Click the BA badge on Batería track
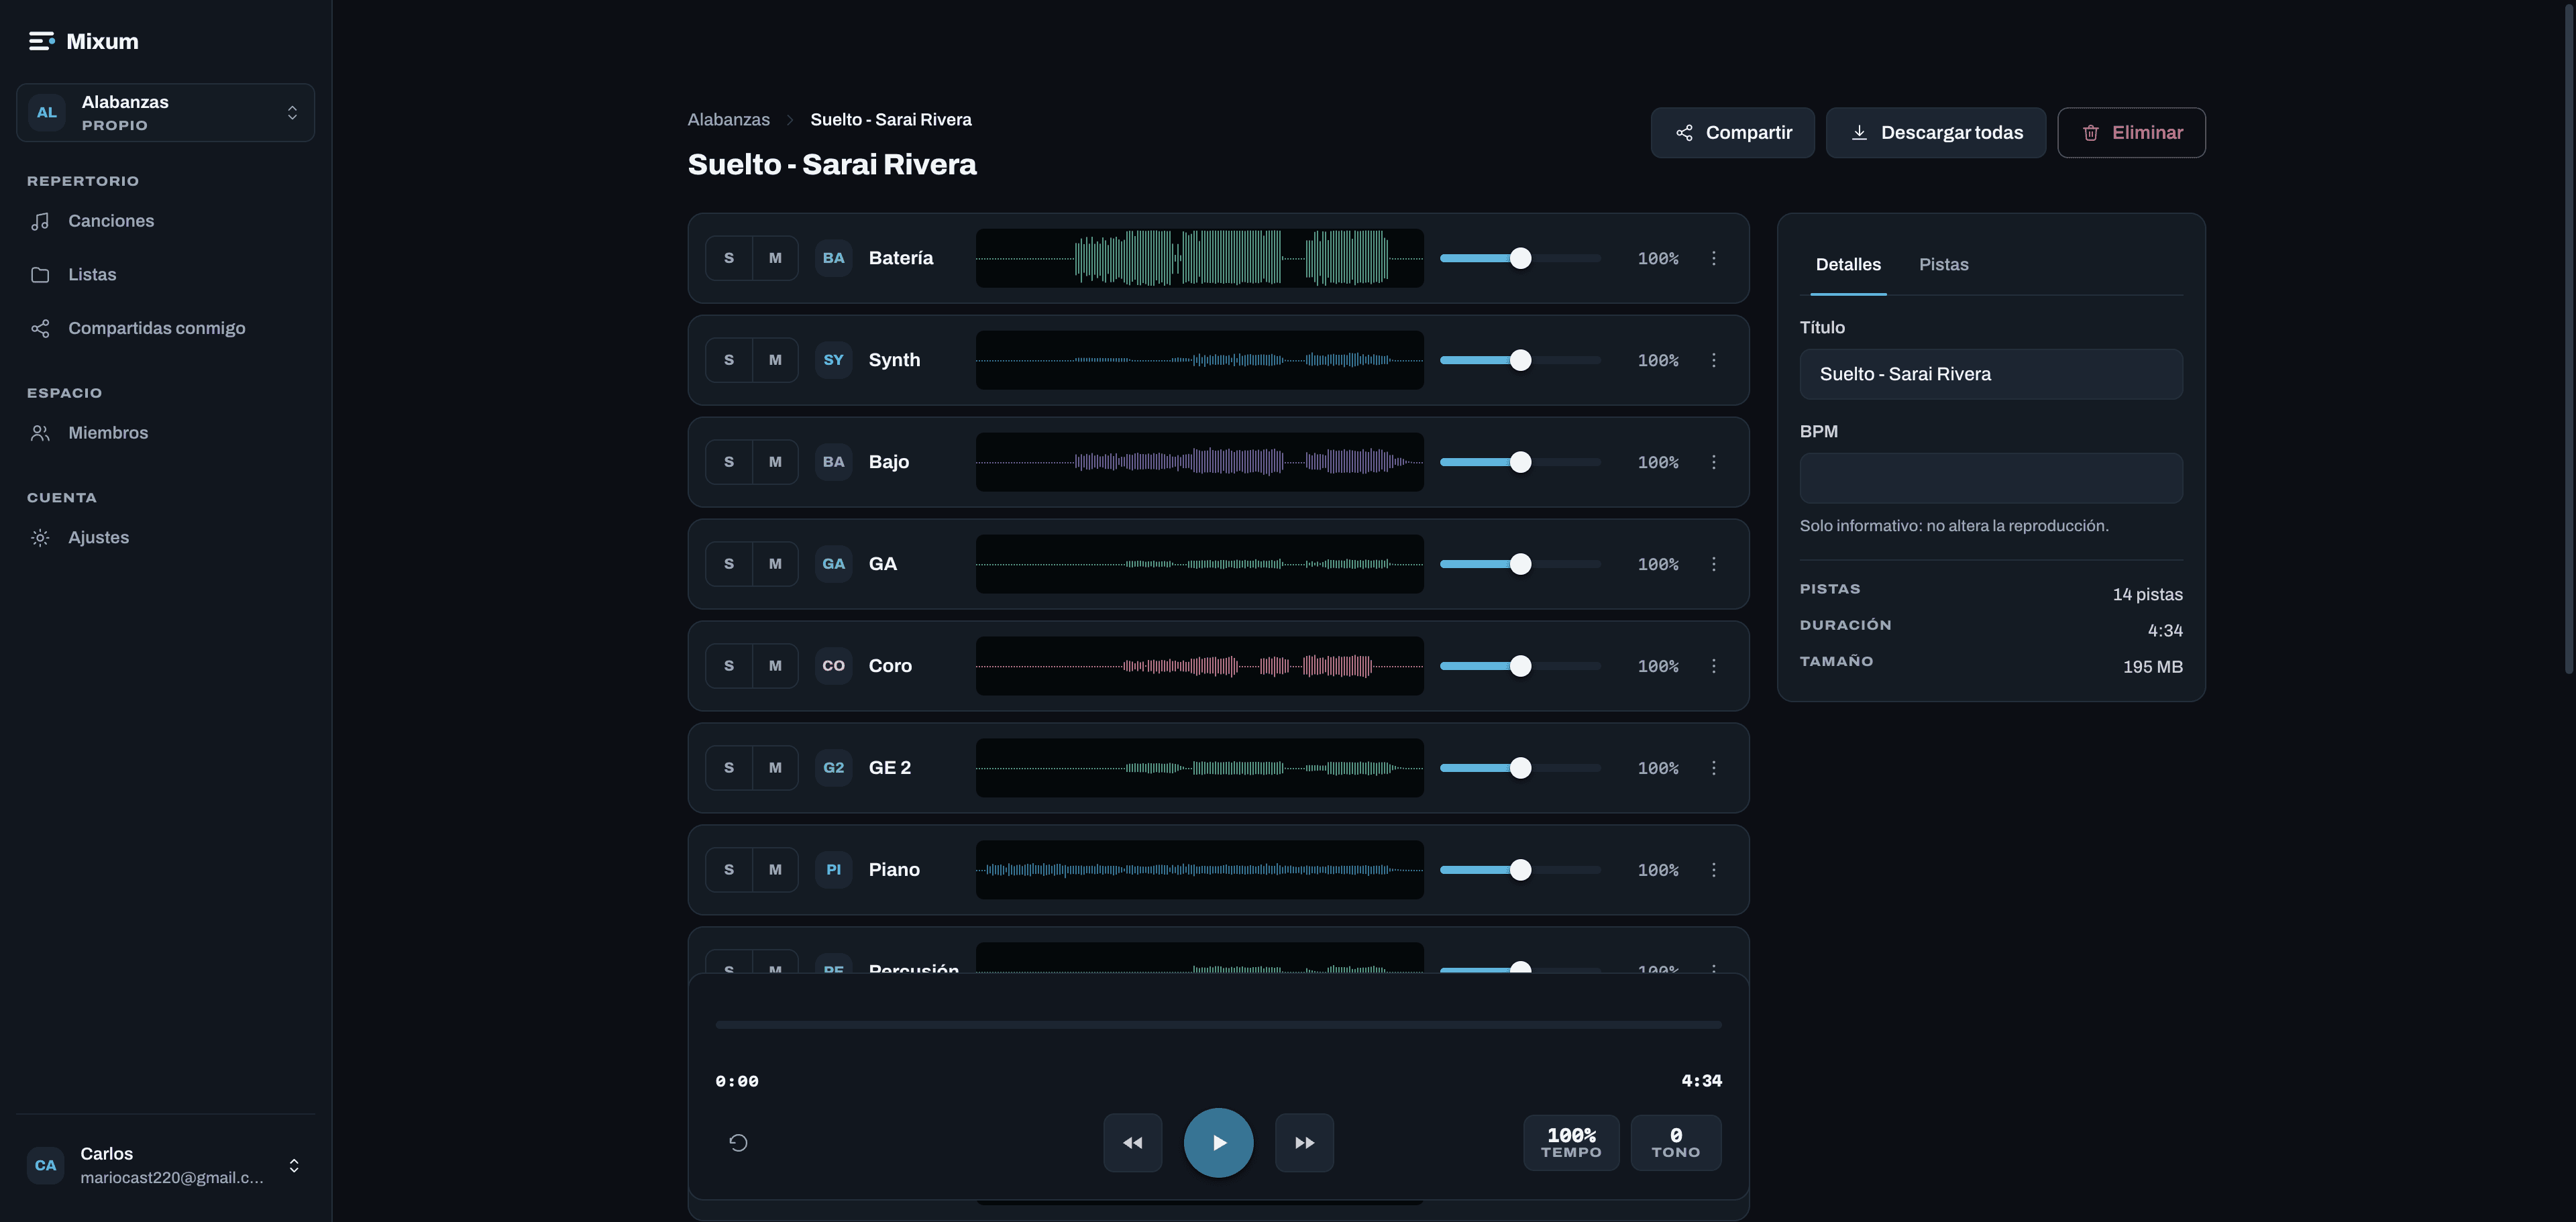The image size is (2576, 1222). pos(833,258)
